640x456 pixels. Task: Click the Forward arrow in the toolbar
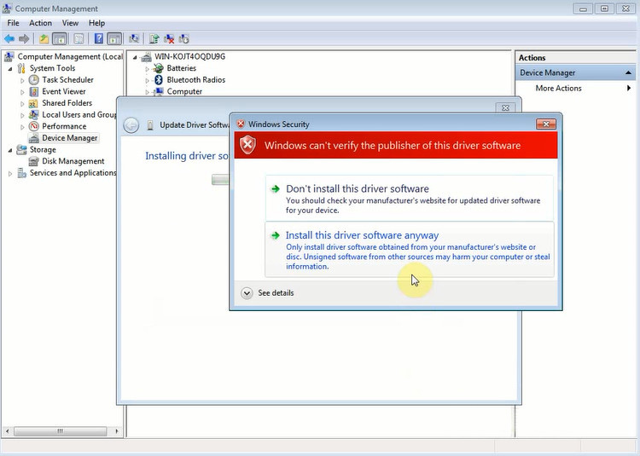(24, 39)
